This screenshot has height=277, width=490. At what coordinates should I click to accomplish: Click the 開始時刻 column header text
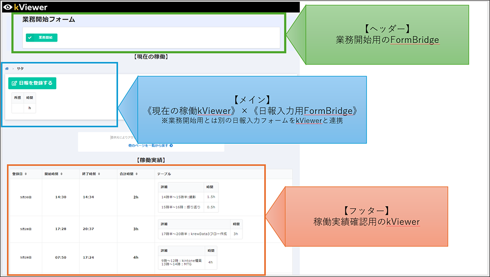point(51,174)
